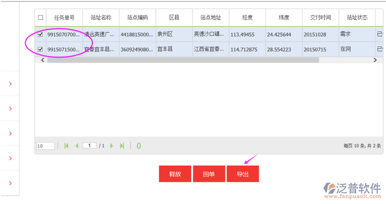Sort by the 任务单号 column header
The image size is (386, 204).
[x=64, y=18]
